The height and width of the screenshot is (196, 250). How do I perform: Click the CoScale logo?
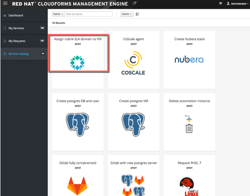(133, 63)
